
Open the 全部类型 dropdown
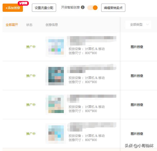[x=138, y=25]
